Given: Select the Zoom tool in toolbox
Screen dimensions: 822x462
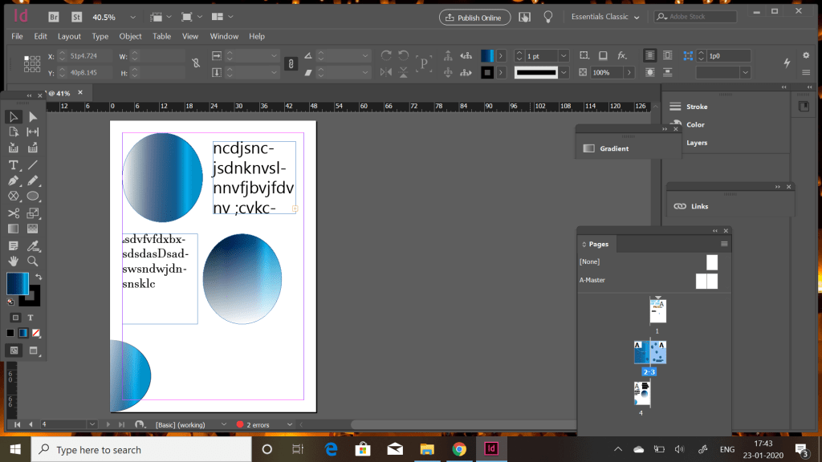Looking at the screenshot, I should click(x=33, y=261).
